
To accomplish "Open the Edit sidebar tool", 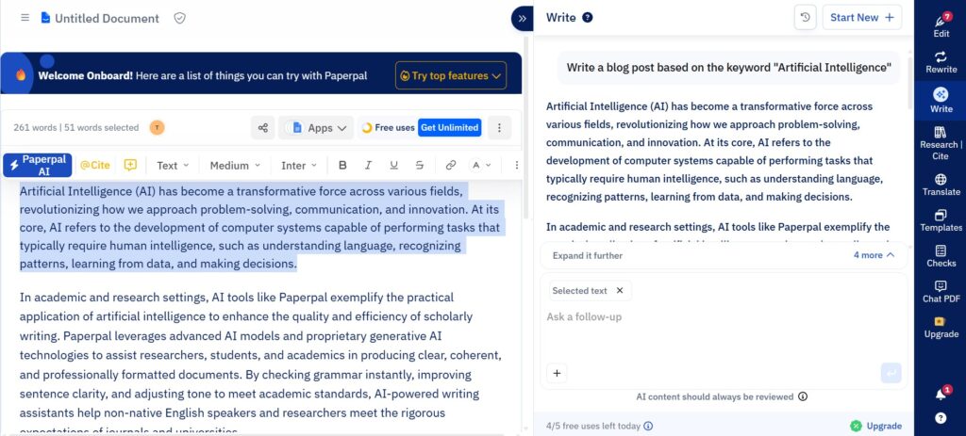I will pos(941,25).
